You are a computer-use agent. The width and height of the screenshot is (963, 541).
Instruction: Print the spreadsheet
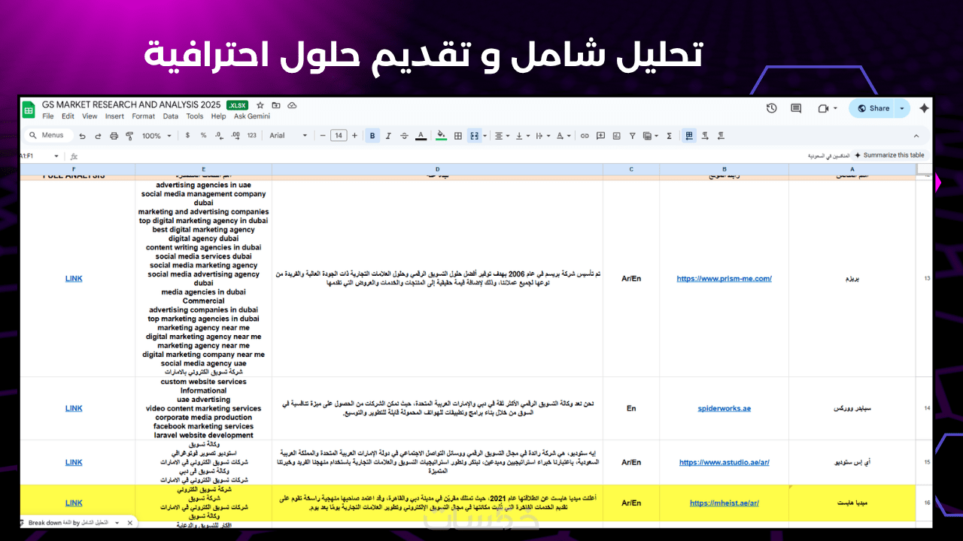pyautogui.click(x=114, y=136)
